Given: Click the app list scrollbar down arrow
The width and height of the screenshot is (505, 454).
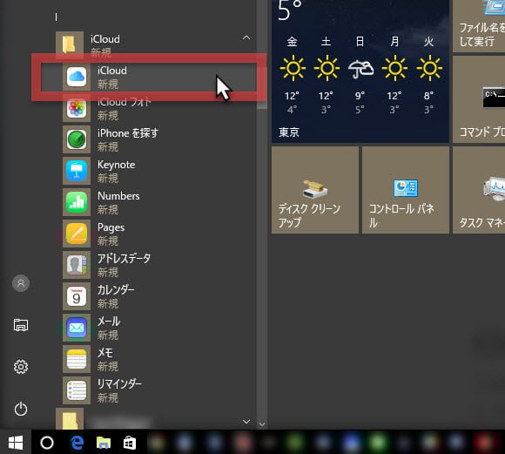Looking at the screenshot, I should [262, 424].
